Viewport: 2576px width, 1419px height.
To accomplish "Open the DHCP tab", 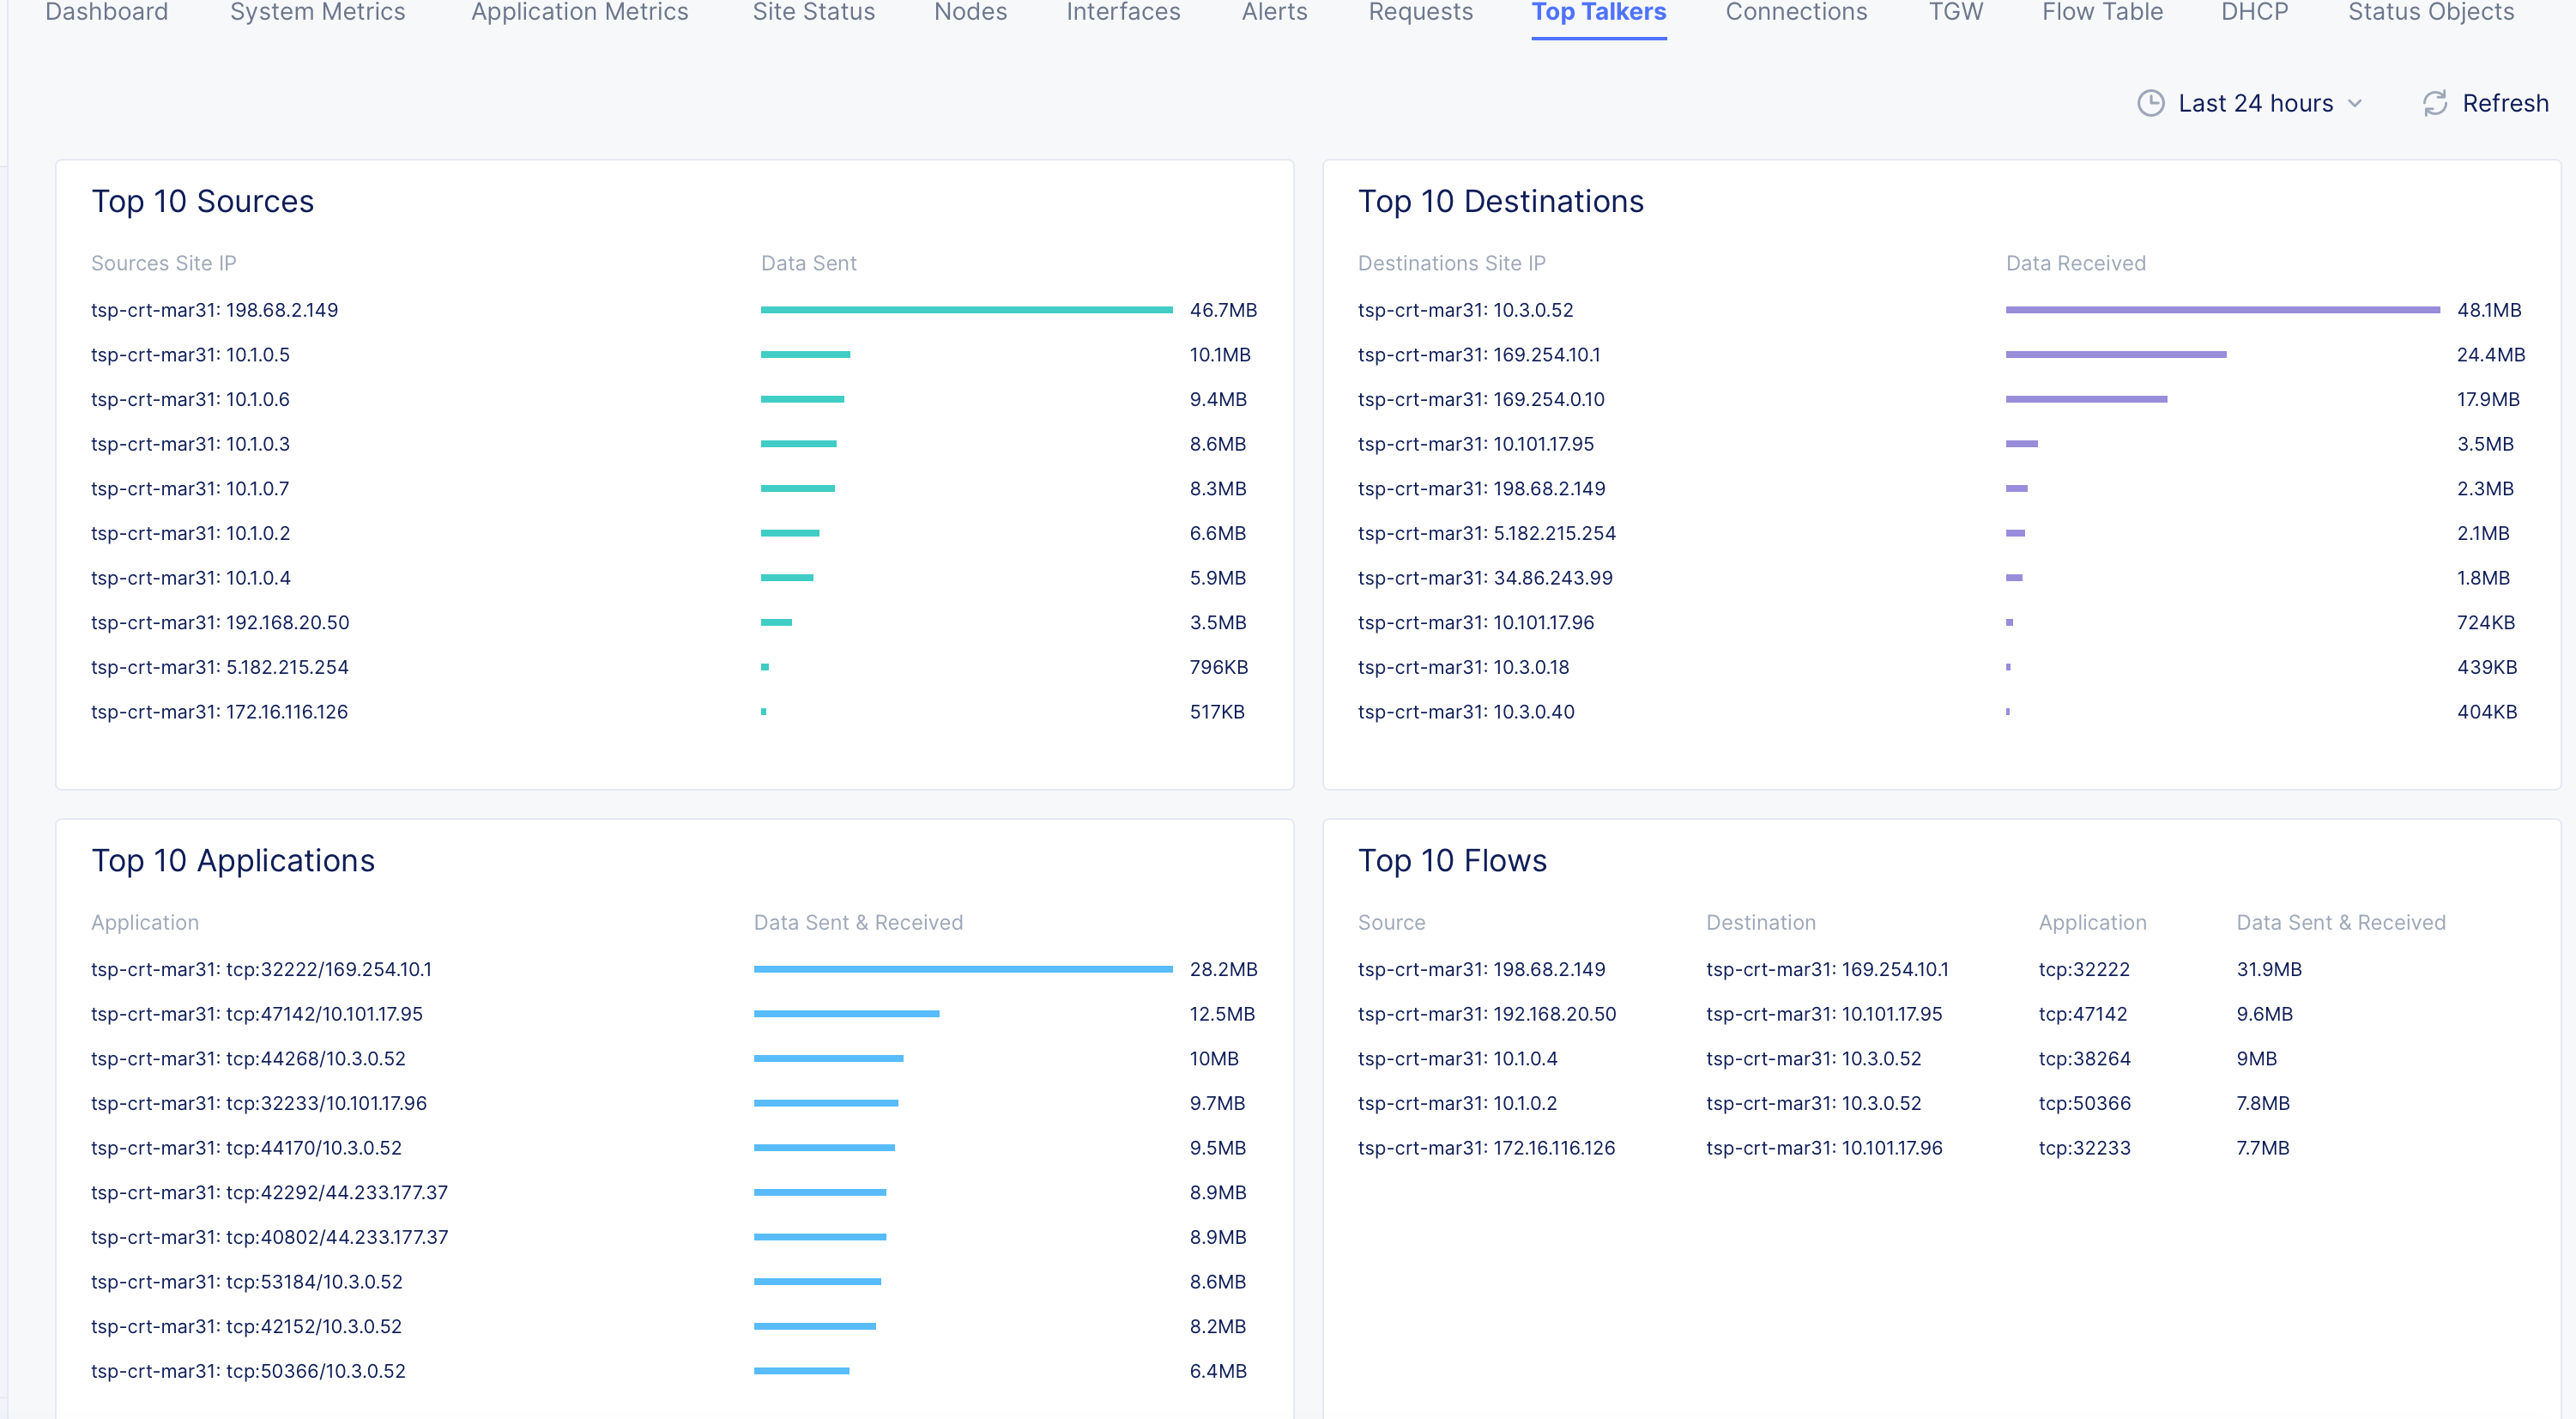I will click(x=2254, y=12).
